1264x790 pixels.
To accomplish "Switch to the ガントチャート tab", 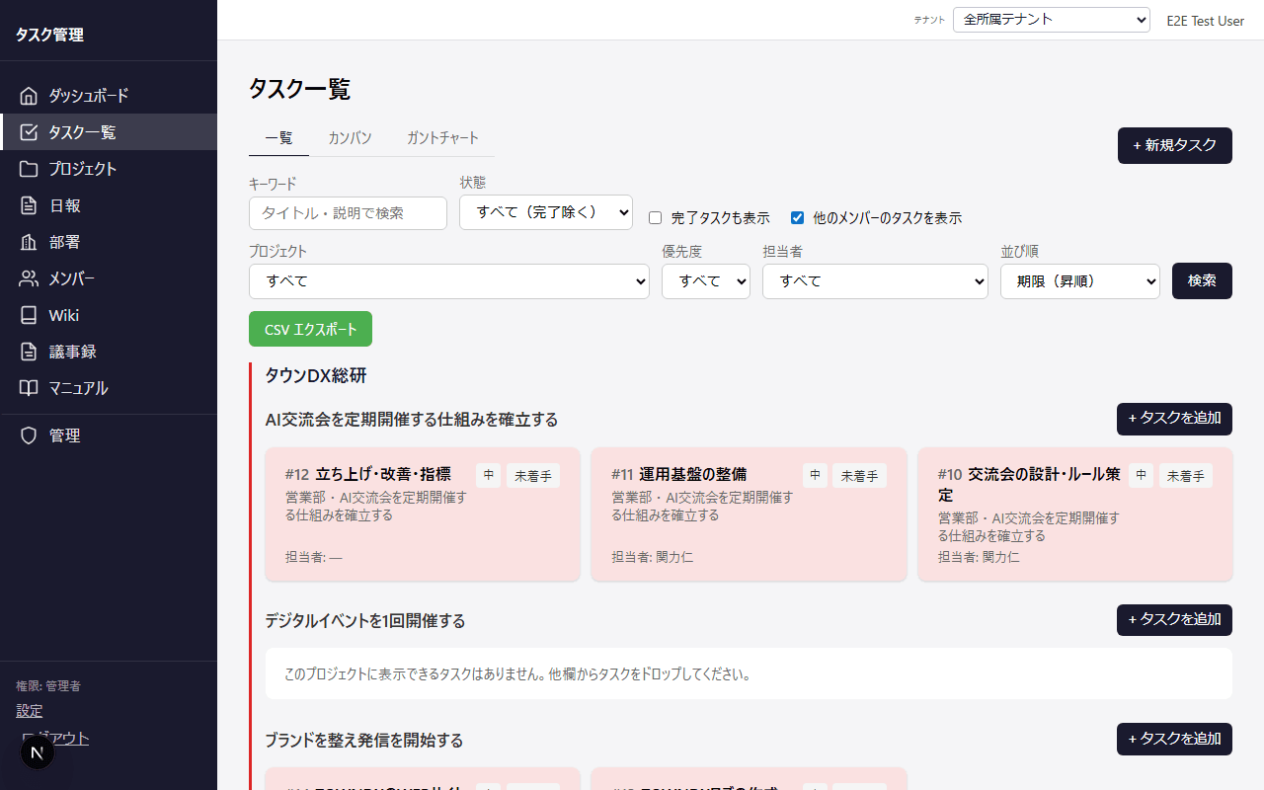I will pyautogui.click(x=442, y=137).
